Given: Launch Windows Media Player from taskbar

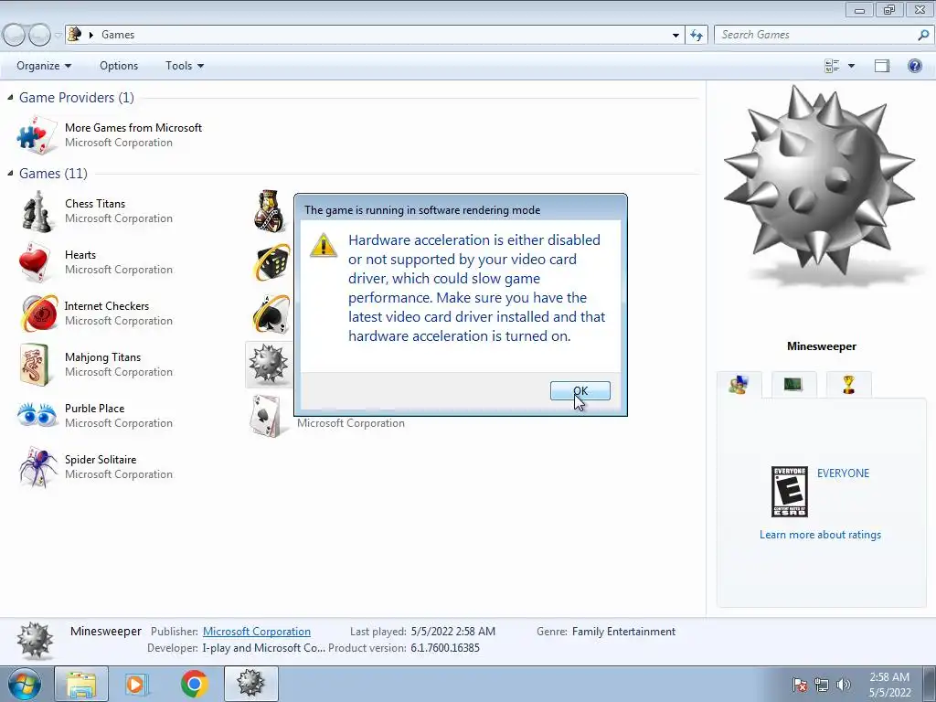Looking at the screenshot, I should [x=137, y=684].
